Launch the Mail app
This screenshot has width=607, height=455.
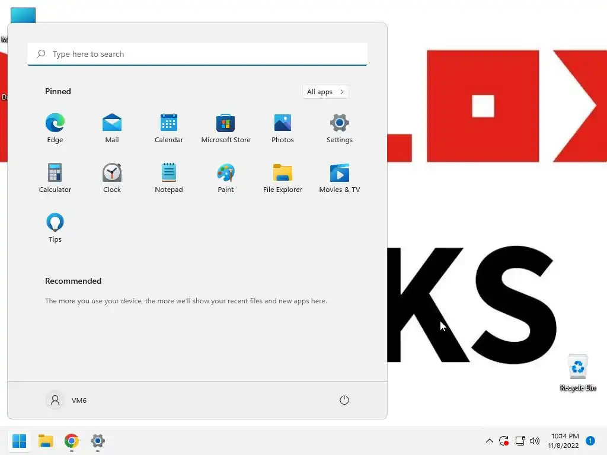click(x=112, y=128)
